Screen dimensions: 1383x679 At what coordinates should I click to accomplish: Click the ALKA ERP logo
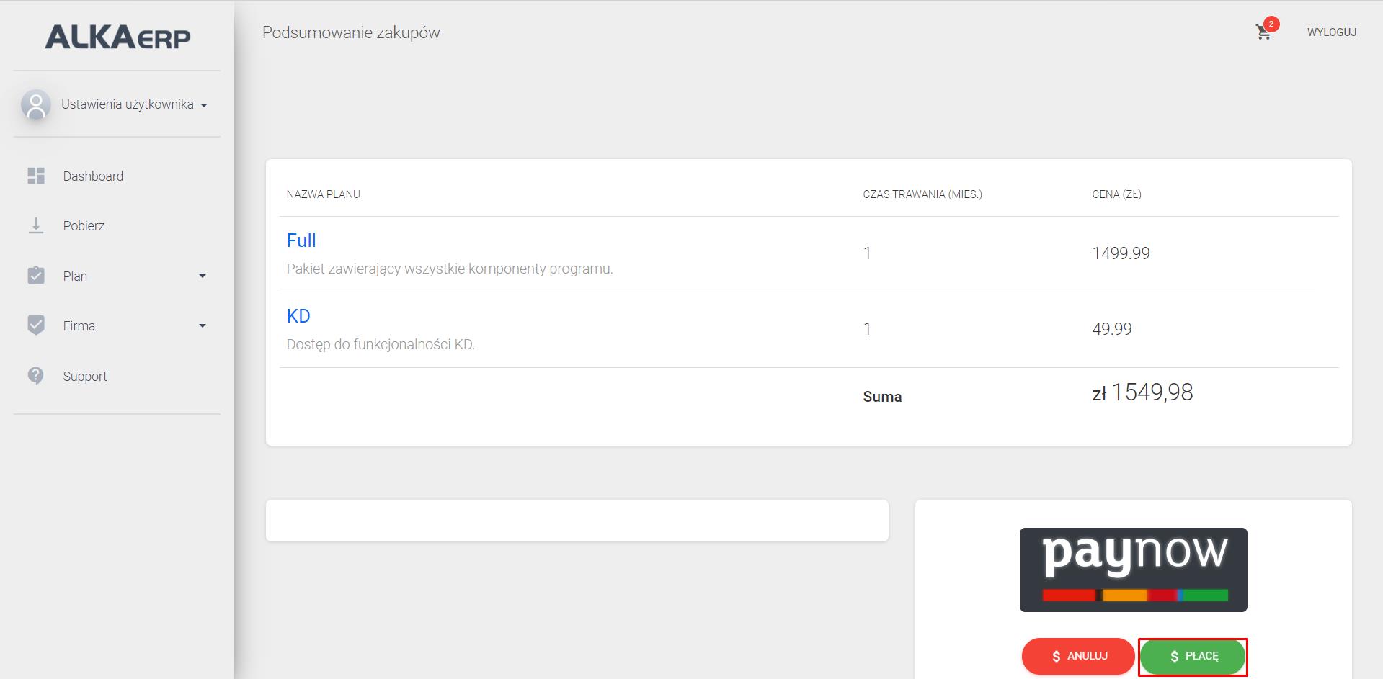pos(117,37)
